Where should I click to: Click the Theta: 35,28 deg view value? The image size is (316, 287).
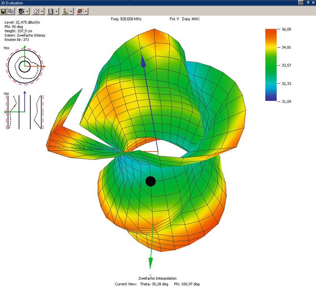point(154,284)
